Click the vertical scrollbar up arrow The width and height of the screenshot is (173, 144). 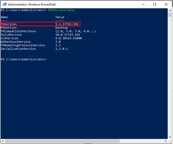tap(170, 11)
